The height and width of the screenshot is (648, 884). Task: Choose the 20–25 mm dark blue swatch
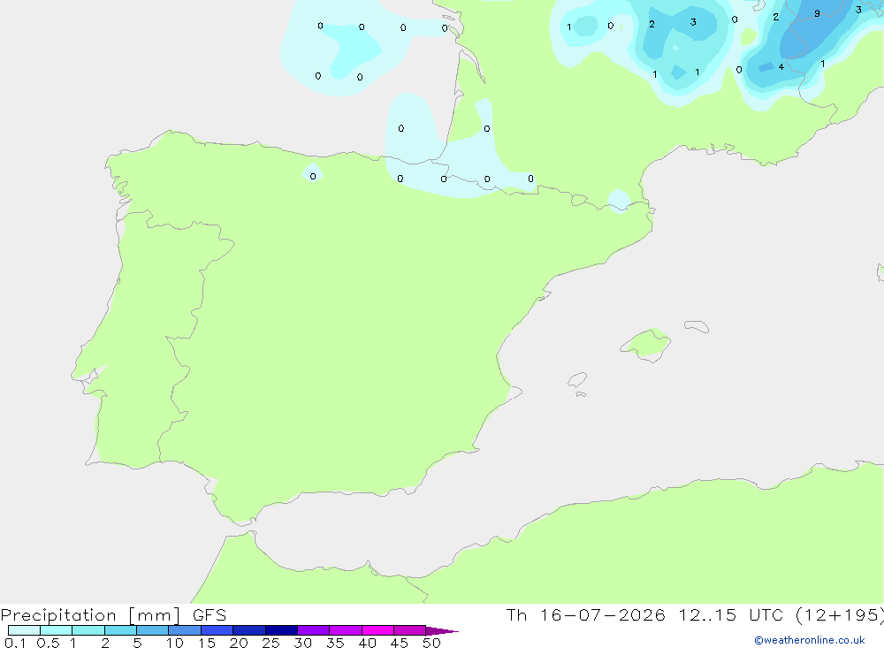click(249, 630)
